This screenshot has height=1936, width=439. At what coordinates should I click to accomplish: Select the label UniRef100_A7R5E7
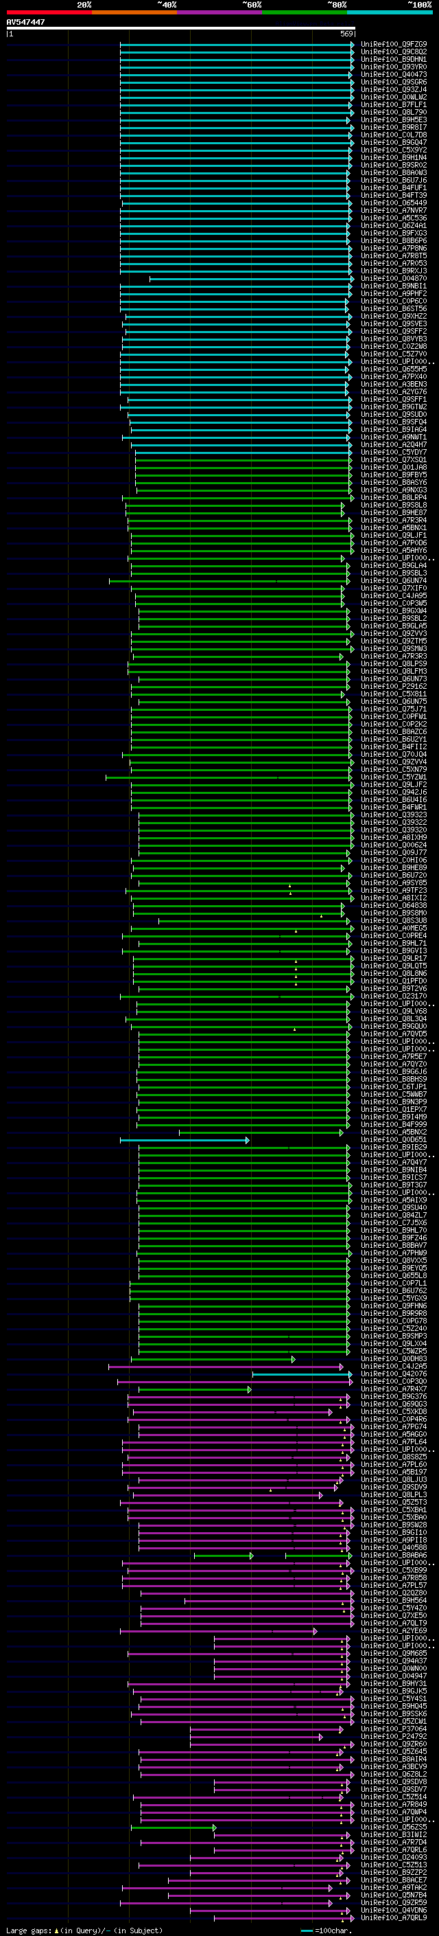point(394,1057)
